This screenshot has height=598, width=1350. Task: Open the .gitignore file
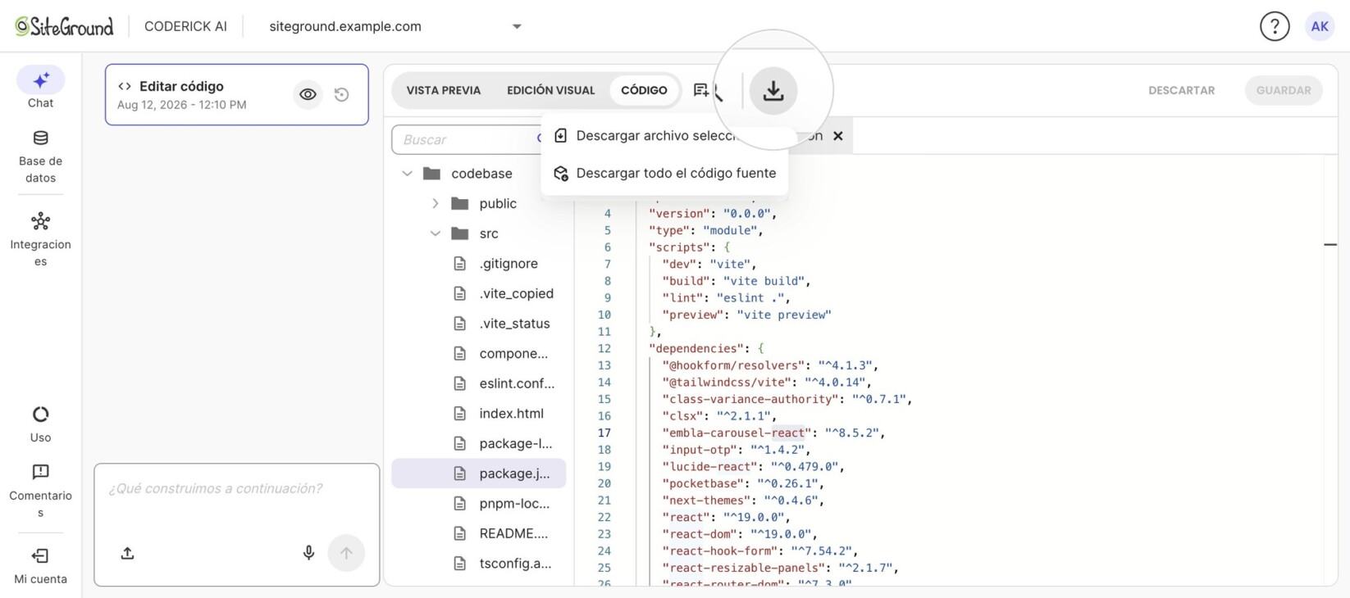pos(478,264)
